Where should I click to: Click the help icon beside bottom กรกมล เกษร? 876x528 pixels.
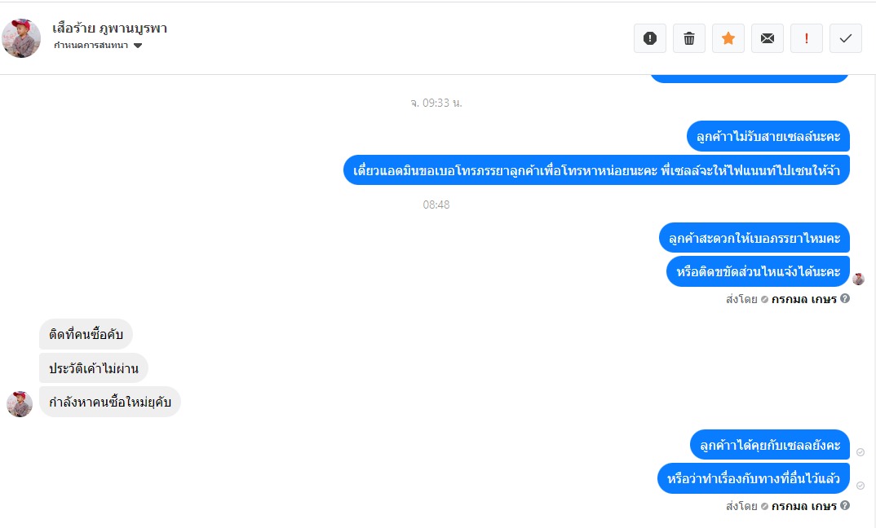click(845, 505)
